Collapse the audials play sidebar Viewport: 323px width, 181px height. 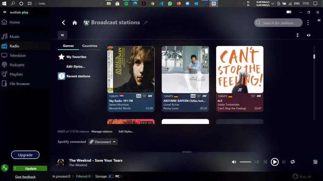pyautogui.click(x=5, y=12)
